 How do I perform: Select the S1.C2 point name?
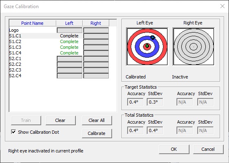point(15,41)
